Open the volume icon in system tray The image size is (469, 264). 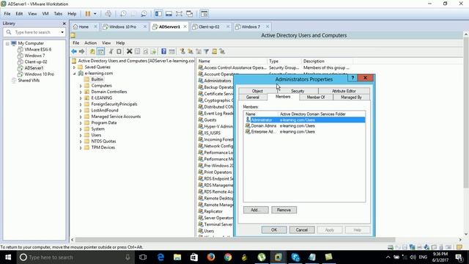coord(413,257)
